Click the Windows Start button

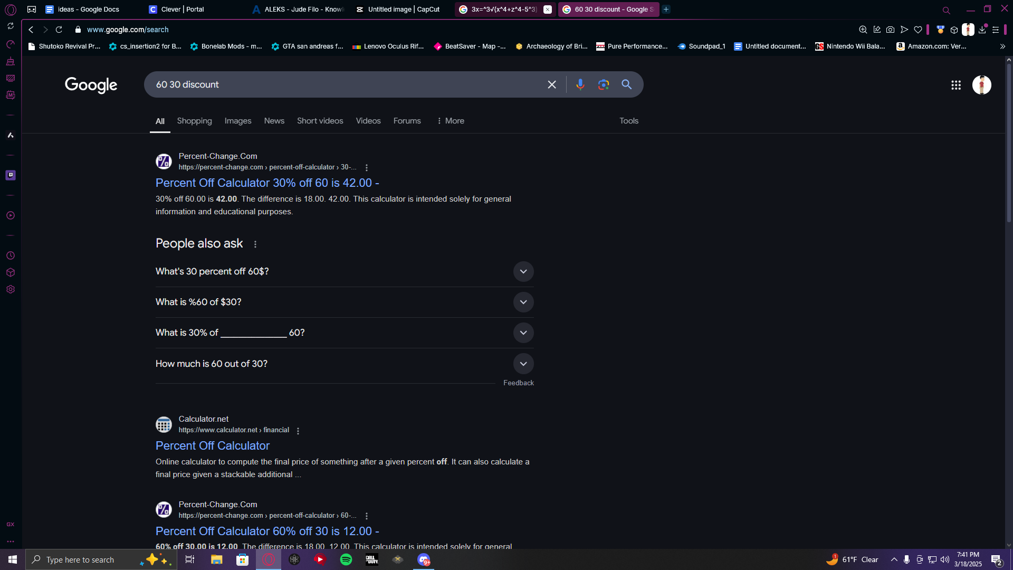click(x=13, y=559)
